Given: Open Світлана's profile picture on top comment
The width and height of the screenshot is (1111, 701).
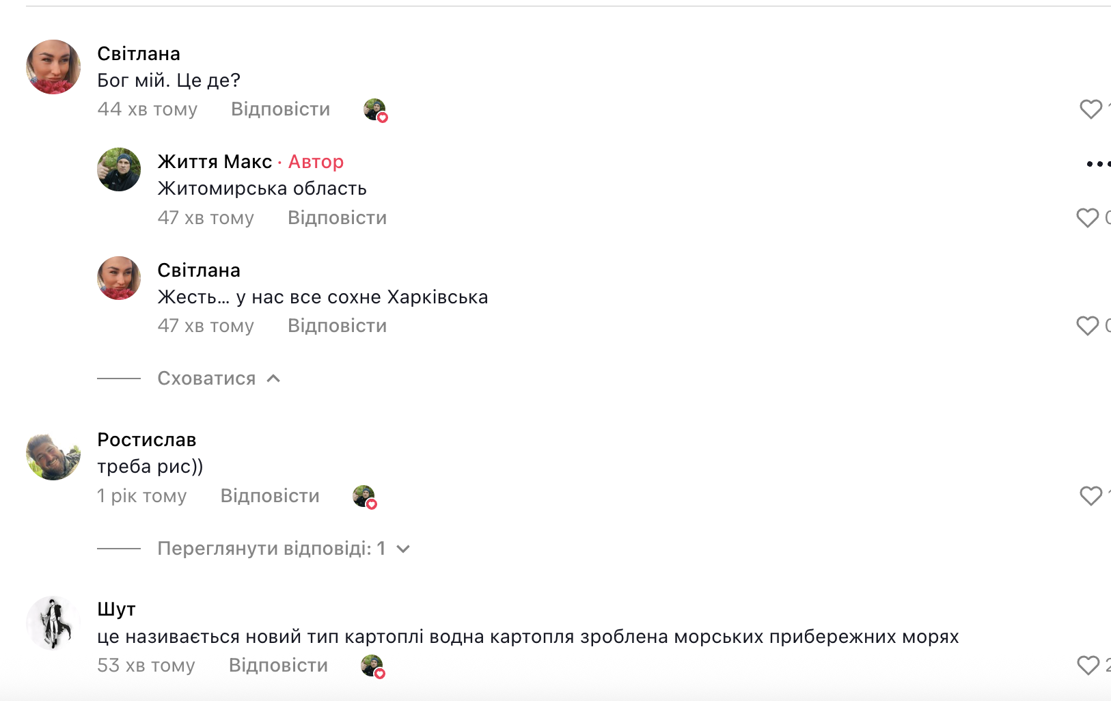Looking at the screenshot, I should (x=53, y=67).
